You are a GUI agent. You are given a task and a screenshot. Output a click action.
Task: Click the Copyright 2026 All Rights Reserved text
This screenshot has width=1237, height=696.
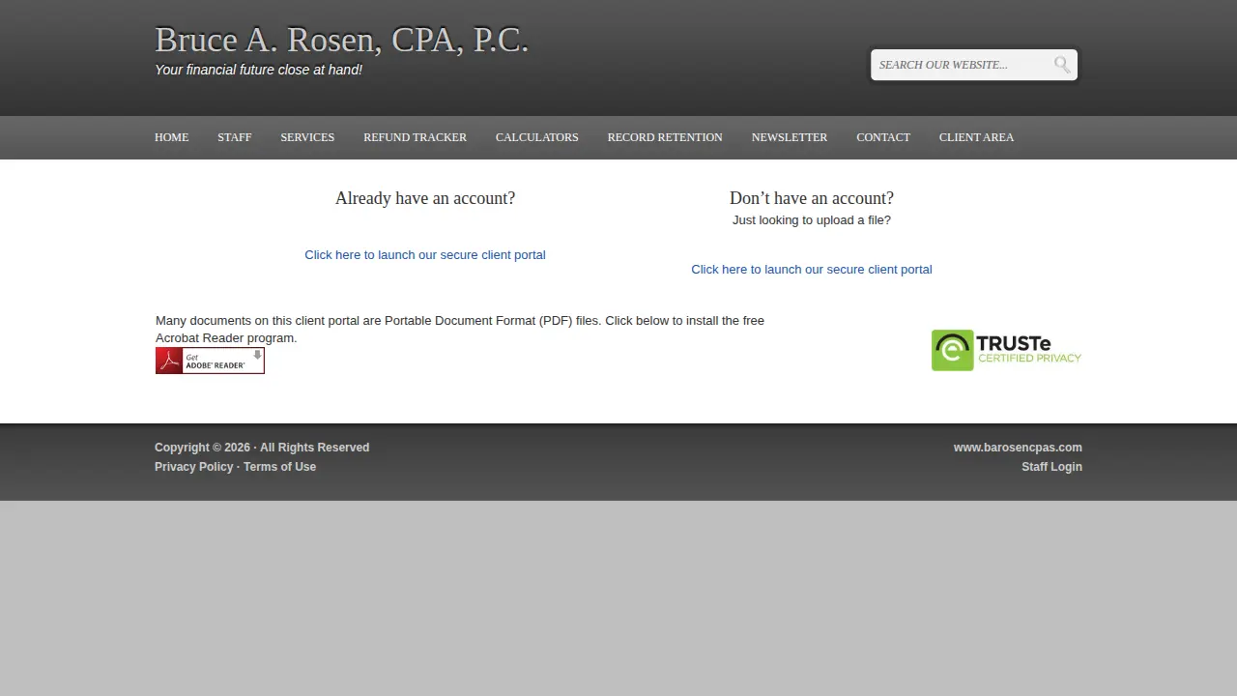tap(262, 448)
